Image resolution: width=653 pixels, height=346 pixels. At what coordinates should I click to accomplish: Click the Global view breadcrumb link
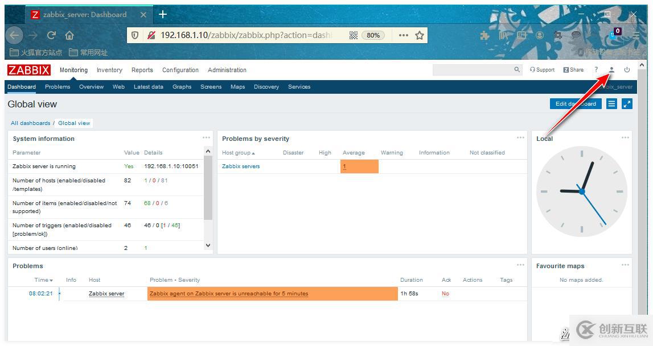click(74, 123)
